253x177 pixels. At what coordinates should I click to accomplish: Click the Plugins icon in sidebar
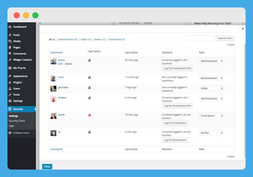coord(10,82)
